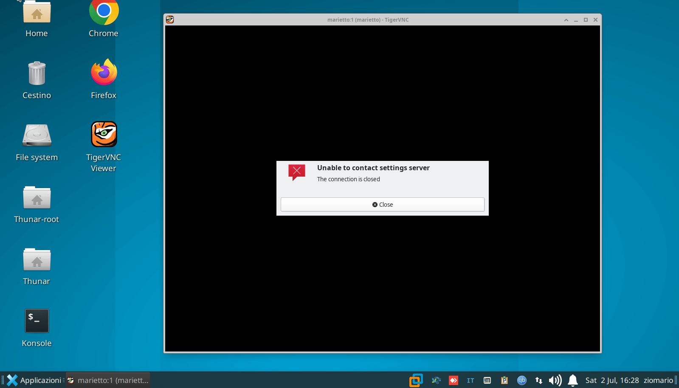Open the notifications bell

coord(573,380)
